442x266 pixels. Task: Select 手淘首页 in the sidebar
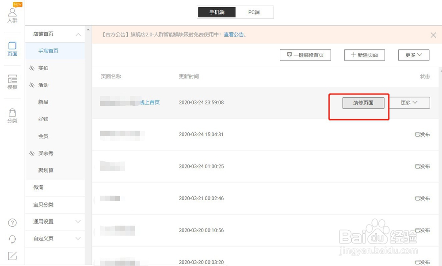(x=49, y=51)
